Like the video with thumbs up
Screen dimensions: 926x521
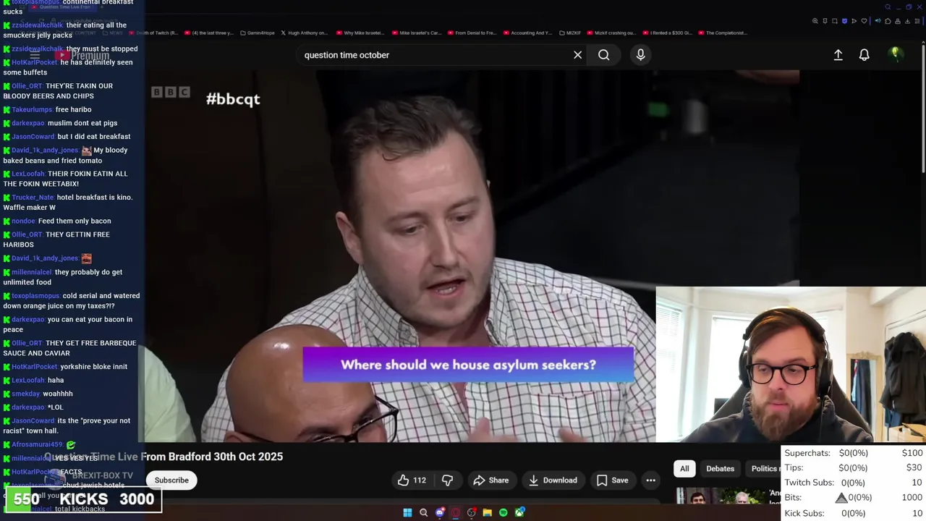point(412,480)
